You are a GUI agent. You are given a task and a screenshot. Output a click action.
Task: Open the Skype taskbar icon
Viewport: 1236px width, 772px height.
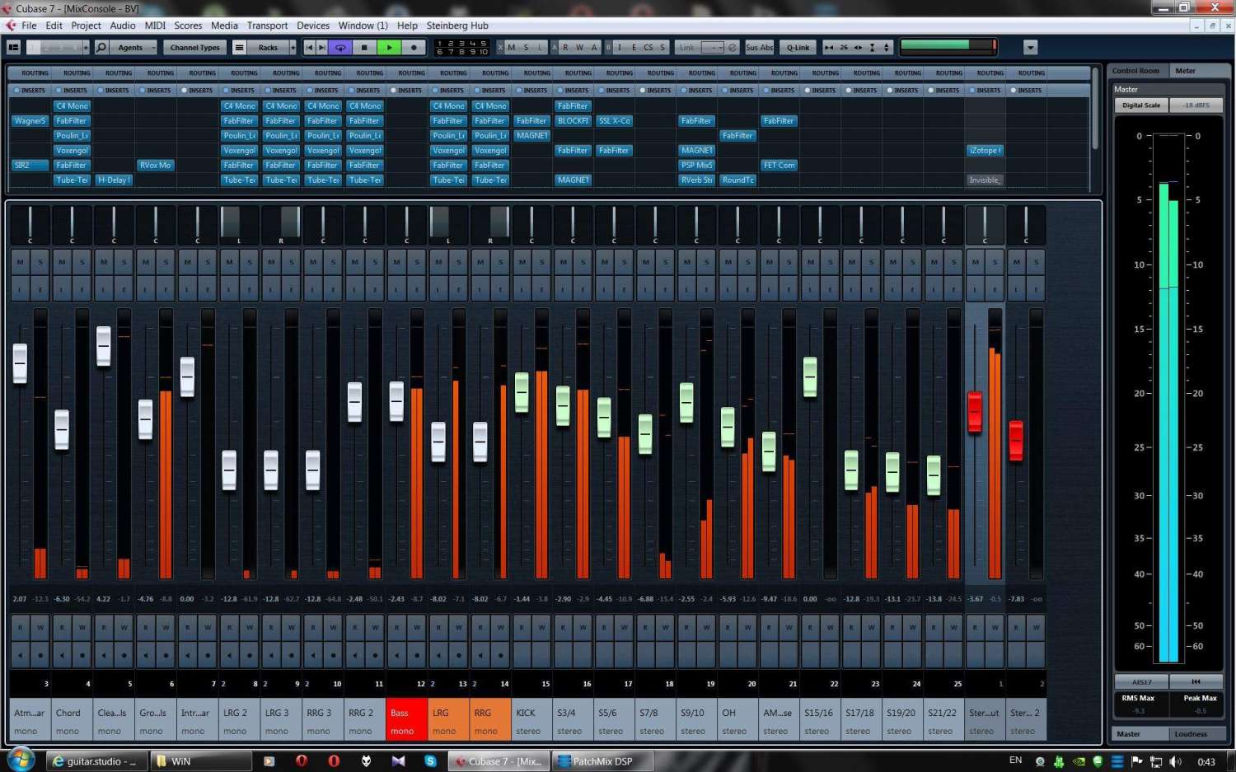coord(430,761)
